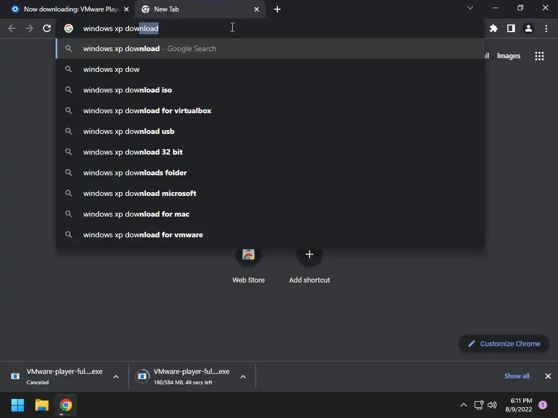This screenshot has width=558, height=418.
Task: Pick 'windows xp download for vmware' suggestion
Action: (x=270, y=235)
